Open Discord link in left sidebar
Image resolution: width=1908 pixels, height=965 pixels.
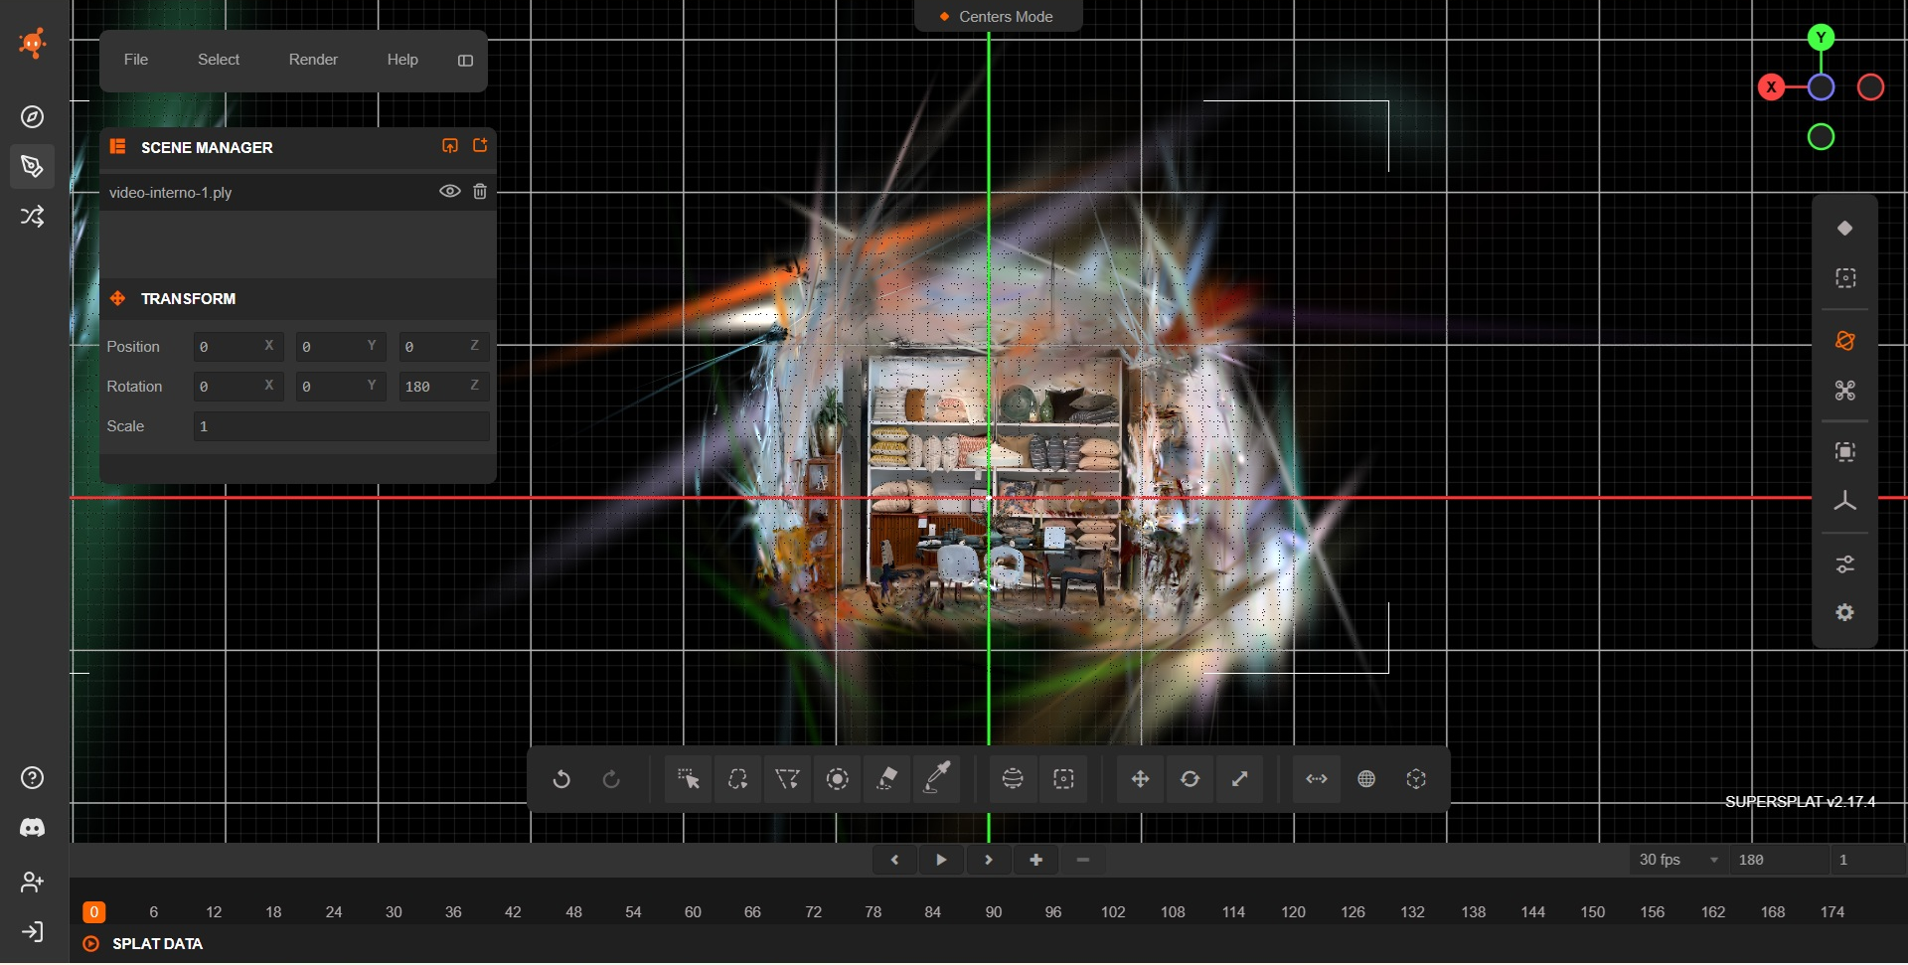click(x=33, y=828)
